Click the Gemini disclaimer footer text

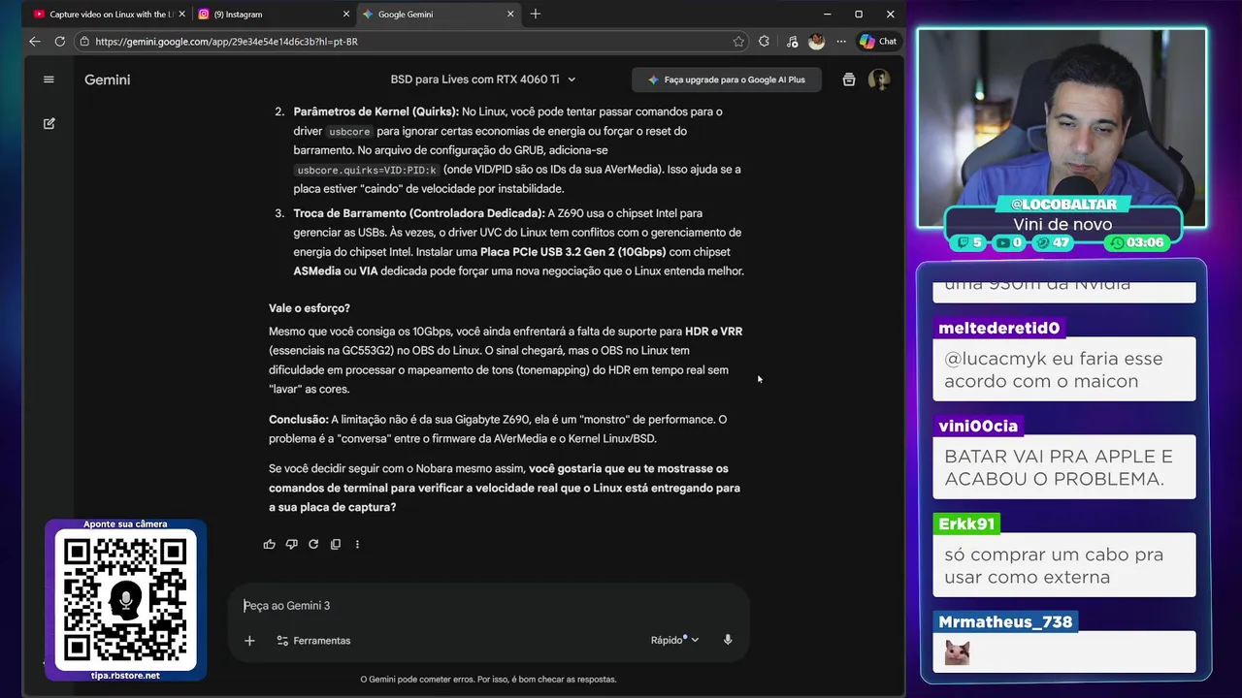[x=488, y=679]
